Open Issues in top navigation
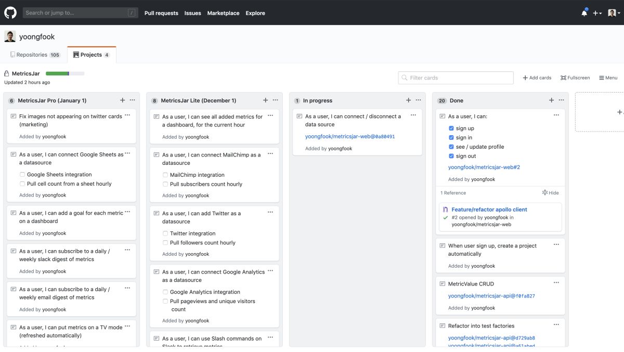 (x=192, y=13)
